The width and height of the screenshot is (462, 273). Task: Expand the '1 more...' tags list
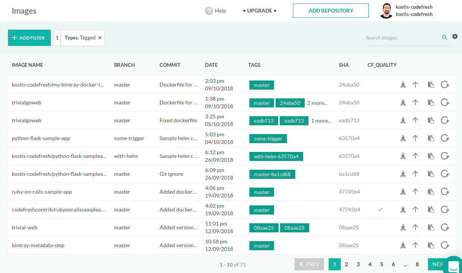(x=321, y=121)
